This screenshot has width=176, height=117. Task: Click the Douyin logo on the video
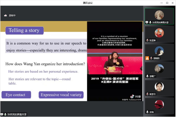pyautogui.click(x=132, y=96)
